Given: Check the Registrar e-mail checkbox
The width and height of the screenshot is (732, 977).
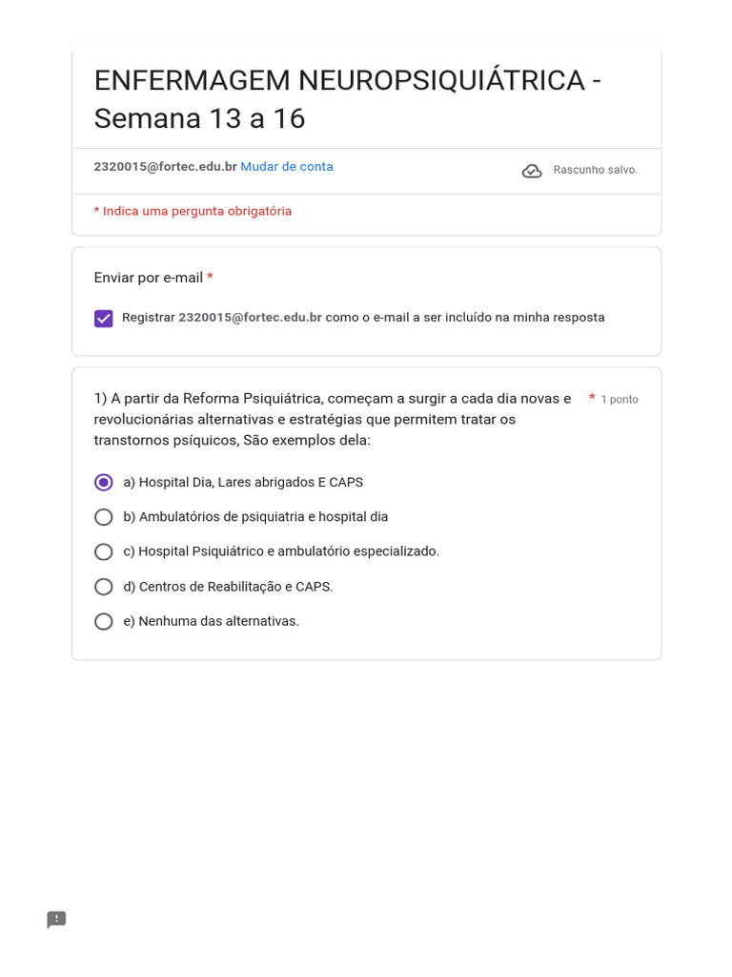Looking at the screenshot, I should coord(104,319).
